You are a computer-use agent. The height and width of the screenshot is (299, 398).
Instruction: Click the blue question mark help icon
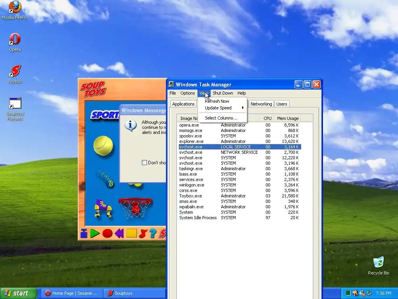[x=153, y=234]
